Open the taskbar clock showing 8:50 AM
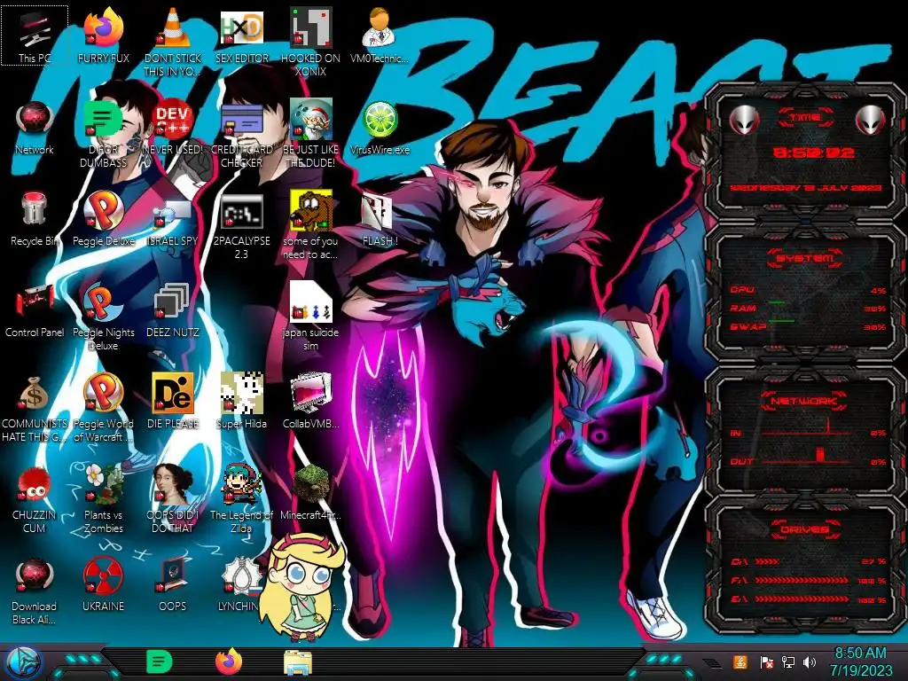908x681 pixels. 860,661
